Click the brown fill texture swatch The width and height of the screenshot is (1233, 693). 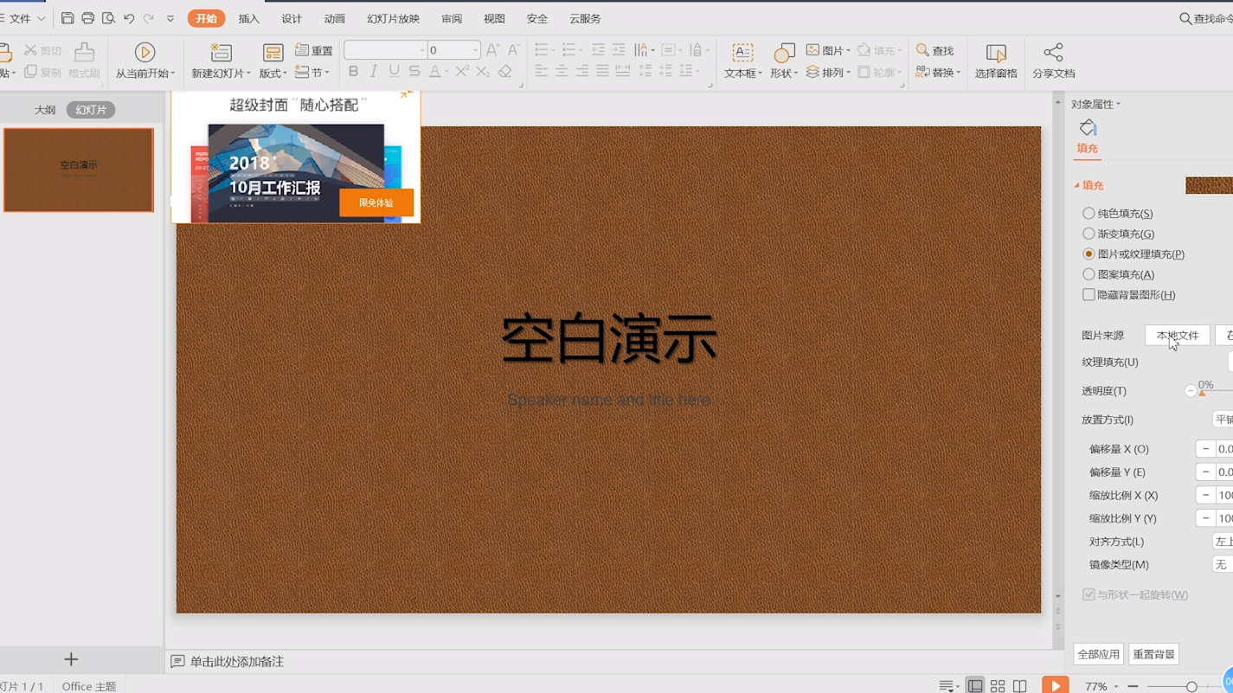coord(1209,185)
